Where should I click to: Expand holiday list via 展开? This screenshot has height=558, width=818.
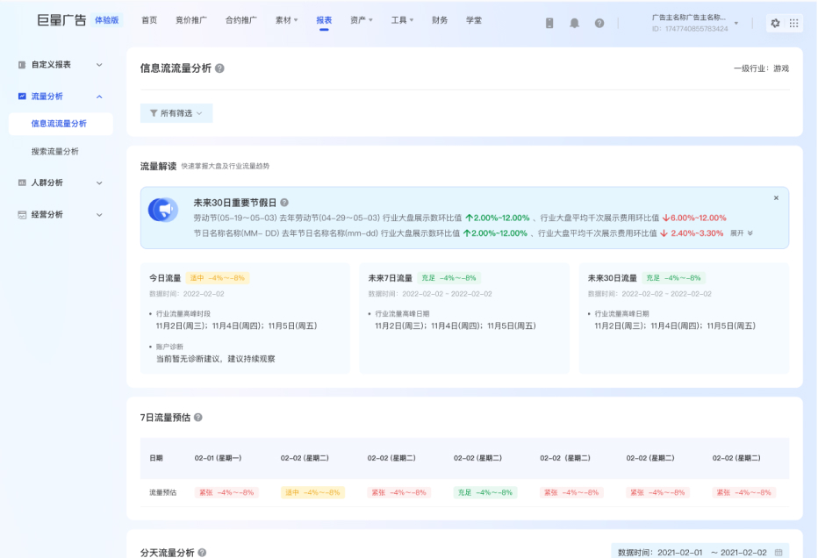click(x=742, y=233)
